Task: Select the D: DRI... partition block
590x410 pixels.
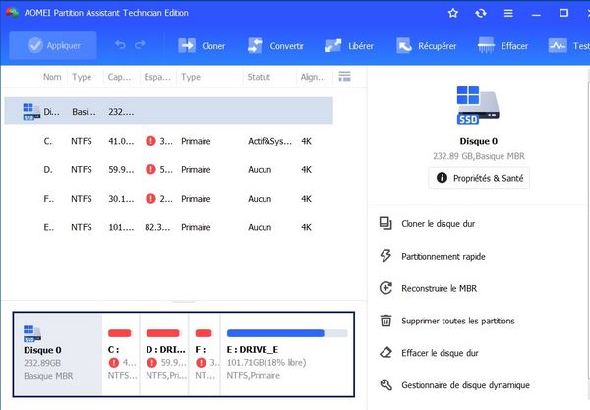Action: [164, 354]
